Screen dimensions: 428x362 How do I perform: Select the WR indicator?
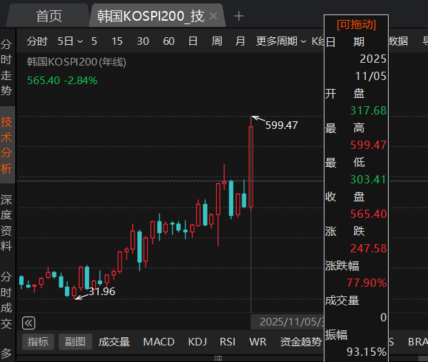pos(257,342)
